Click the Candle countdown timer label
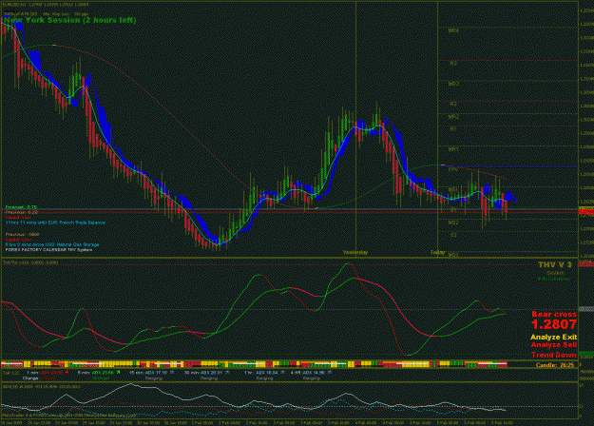This screenshot has height=426, width=594. tap(555, 365)
